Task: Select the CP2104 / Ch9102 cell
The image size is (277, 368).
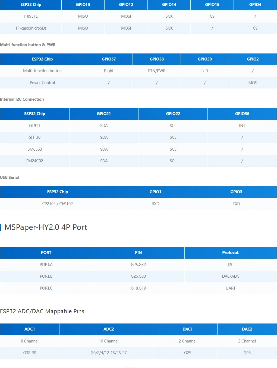Action: click(57, 204)
